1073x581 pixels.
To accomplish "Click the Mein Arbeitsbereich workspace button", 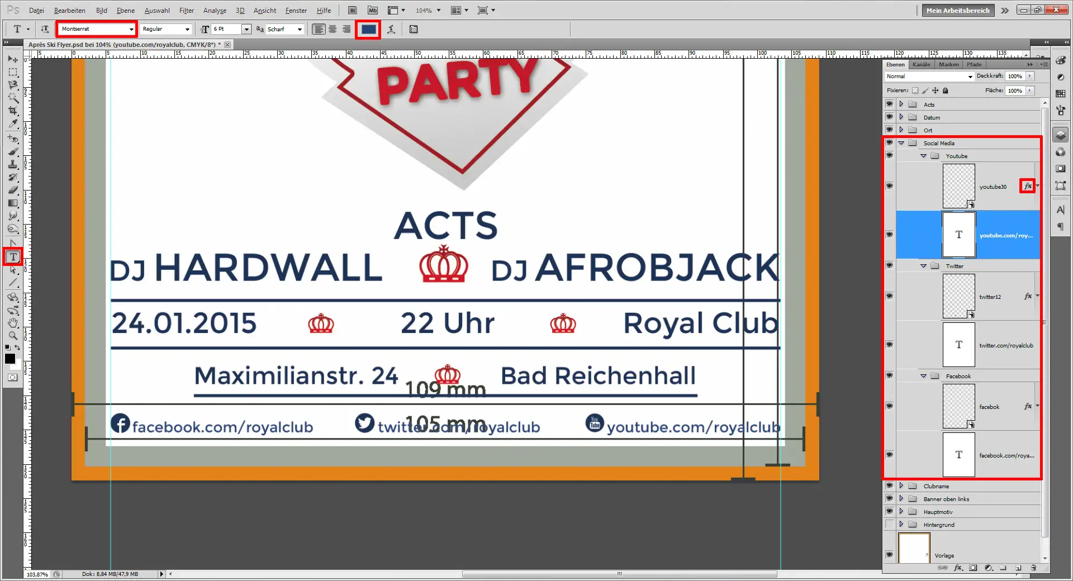I will [957, 10].
